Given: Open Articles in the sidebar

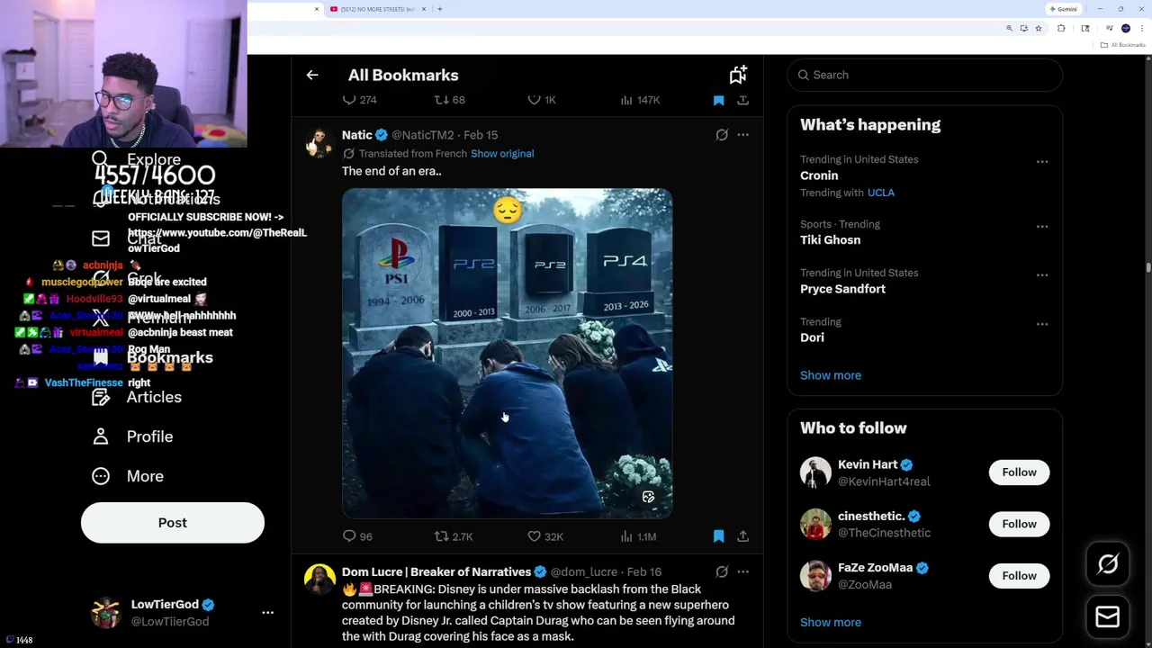Looking at the screenshot, I should (x=137, y=397).
